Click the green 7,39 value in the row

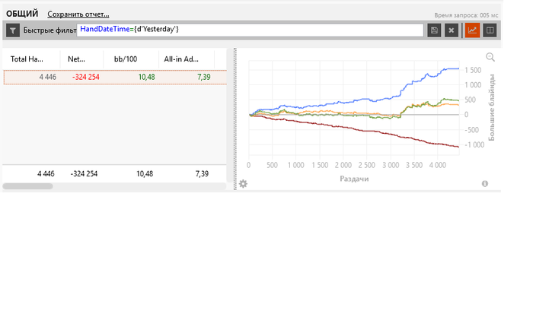point(203,77)
